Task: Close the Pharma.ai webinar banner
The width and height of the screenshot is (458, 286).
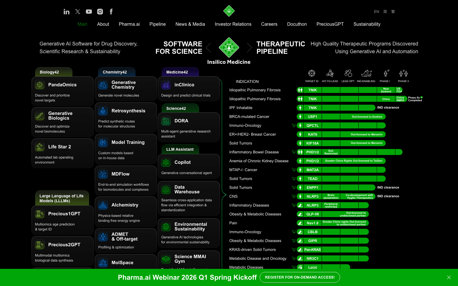Action: pyautogui.click(x=449, y=277)
